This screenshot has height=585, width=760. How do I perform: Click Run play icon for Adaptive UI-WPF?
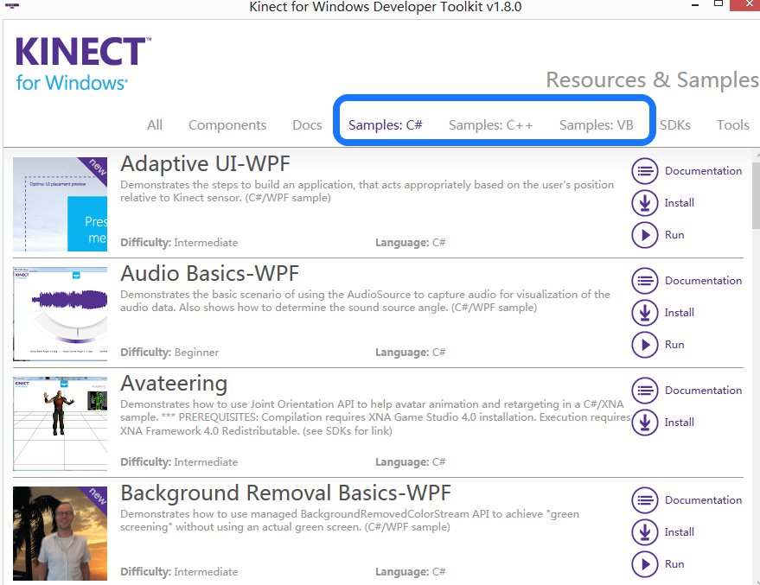[645, 235]
